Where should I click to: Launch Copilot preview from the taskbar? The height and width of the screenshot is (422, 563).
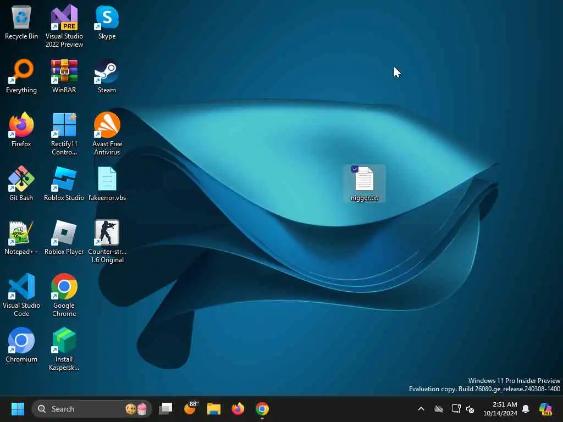pyautogui.click(x=545, y=409)
